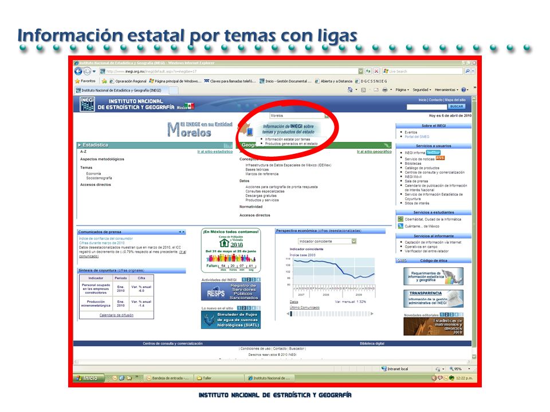Open the address bar history dropdown arrow

click(360, 71)
